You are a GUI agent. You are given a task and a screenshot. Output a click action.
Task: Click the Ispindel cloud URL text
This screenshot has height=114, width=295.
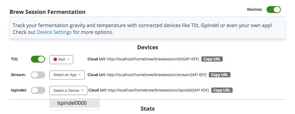(x=158, y=90)
